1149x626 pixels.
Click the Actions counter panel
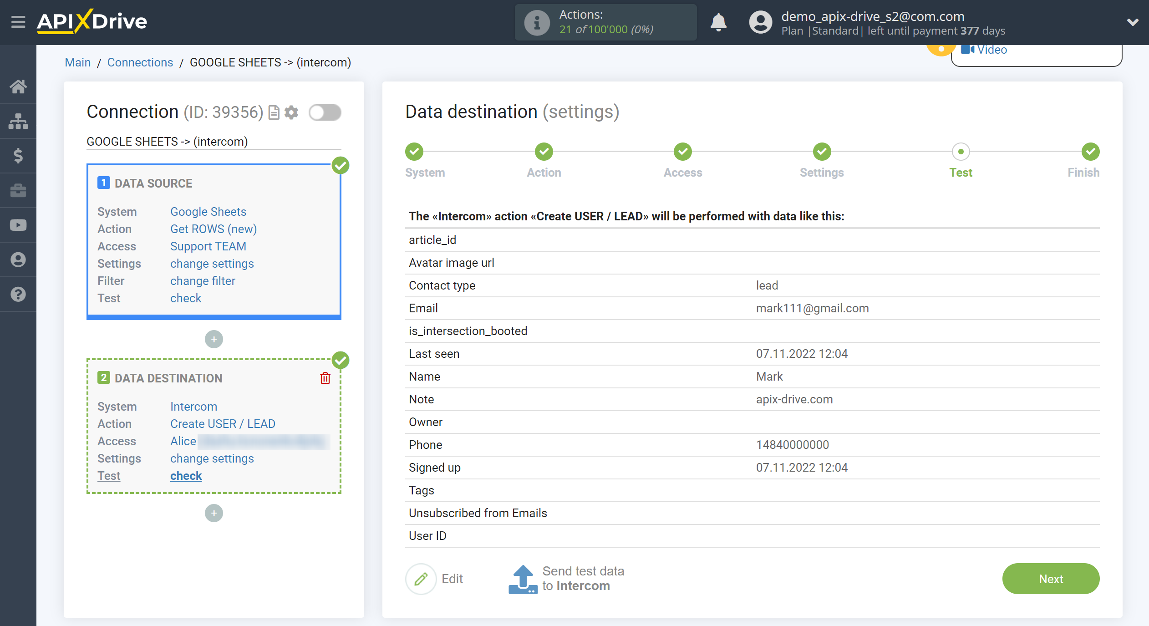(605, 22)
